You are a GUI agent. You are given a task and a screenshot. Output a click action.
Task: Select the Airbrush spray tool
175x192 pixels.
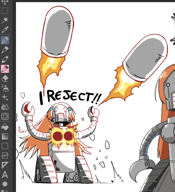[5, 88]
